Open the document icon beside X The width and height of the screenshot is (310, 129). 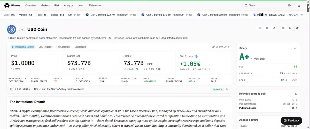tap(274, 28)
